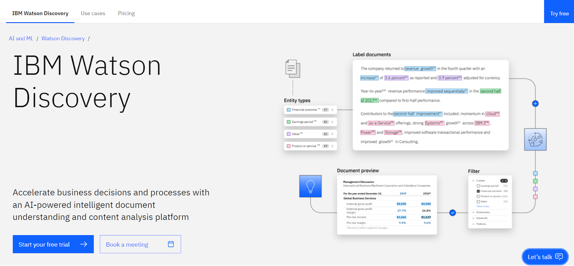Click the 2019 column header in Document preview

click(x=403, y=193)
